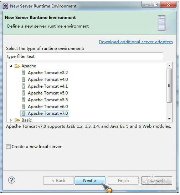Focus the type filter text field

(x=84, y=56)
